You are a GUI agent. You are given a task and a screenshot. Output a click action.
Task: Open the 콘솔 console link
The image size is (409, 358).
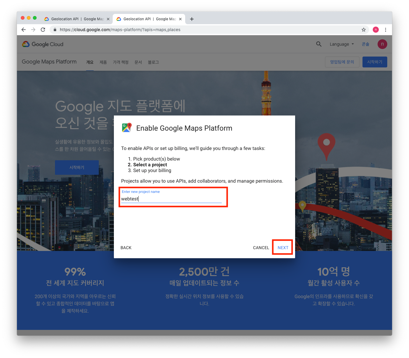[366, 44]
